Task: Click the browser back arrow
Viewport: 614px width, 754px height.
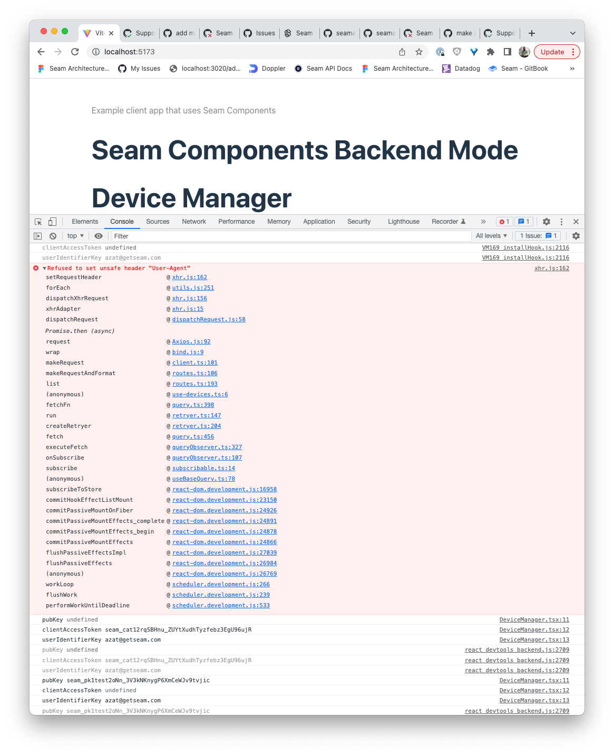Action: tap(41, 52)
